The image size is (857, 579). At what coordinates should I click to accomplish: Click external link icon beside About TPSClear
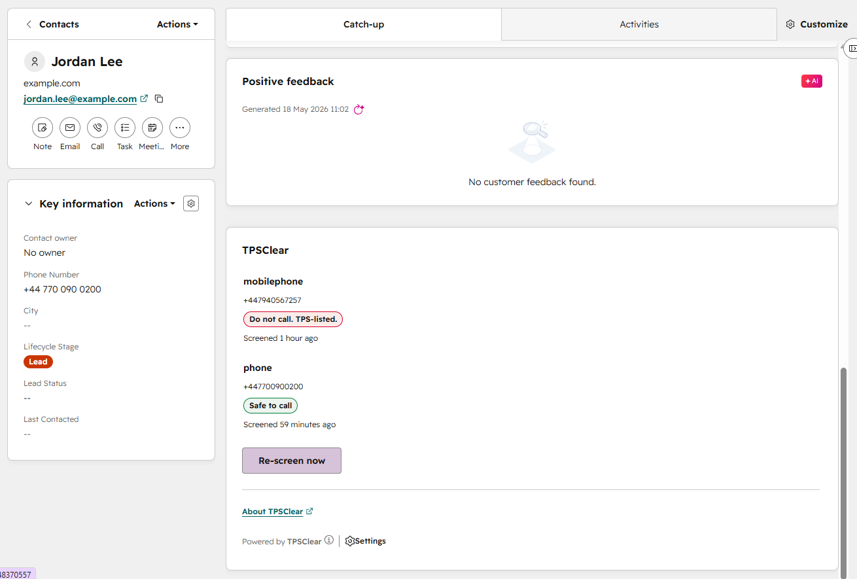(x=309, y=512)
